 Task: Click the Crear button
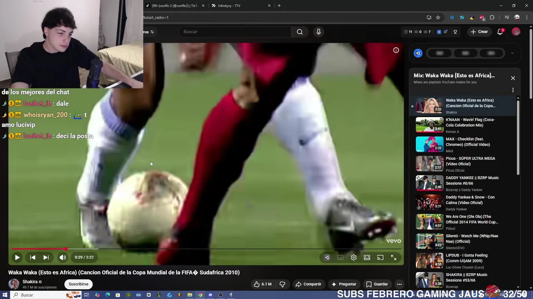click(x=479, y=32)
